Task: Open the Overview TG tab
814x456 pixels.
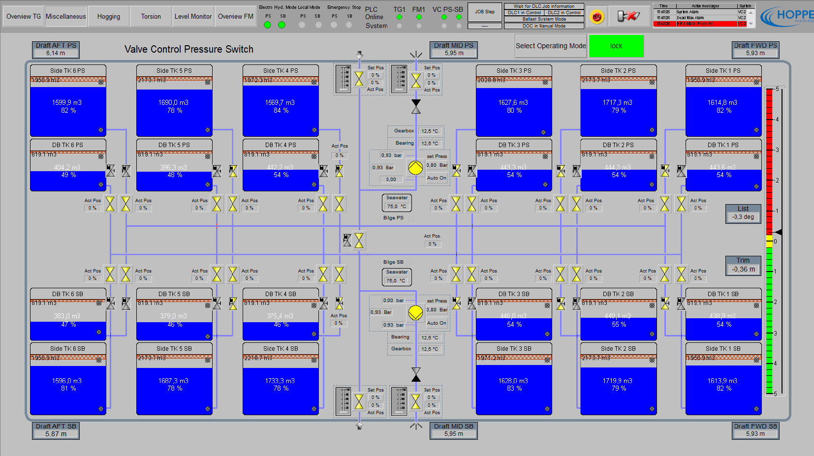Action: coord(23,16)
